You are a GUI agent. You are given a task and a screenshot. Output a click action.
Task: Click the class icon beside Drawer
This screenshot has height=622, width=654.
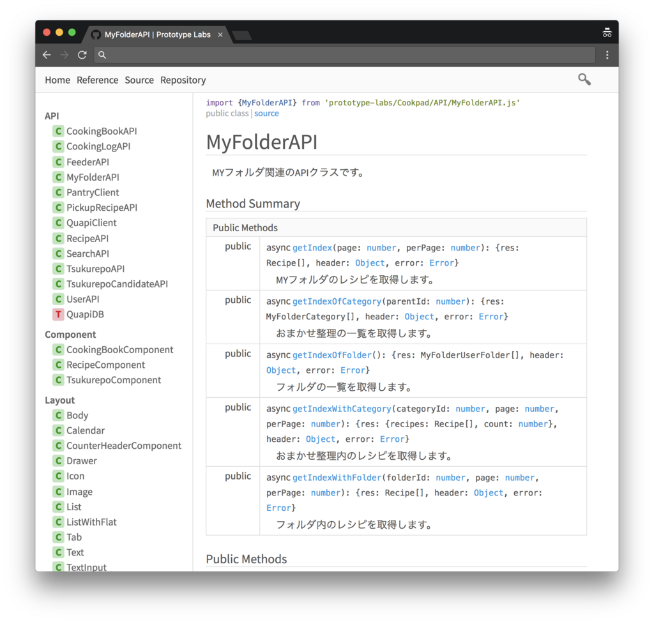coord(58,460)
